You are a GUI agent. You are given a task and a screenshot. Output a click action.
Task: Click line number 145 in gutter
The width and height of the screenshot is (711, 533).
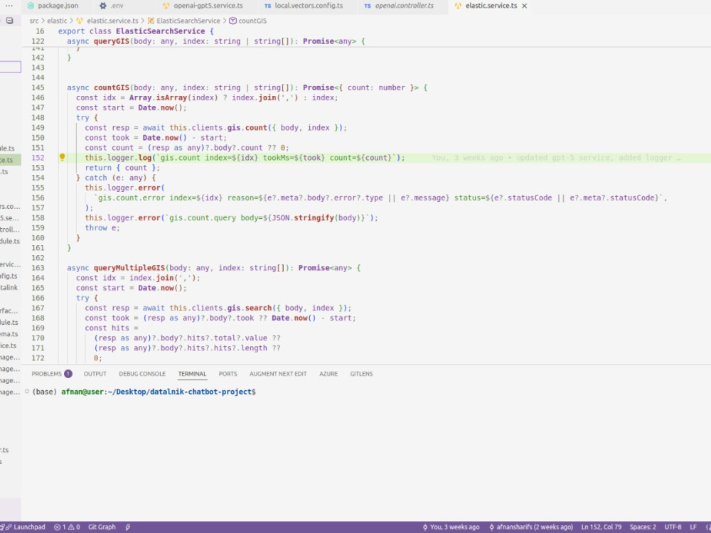tap(38, 87)
